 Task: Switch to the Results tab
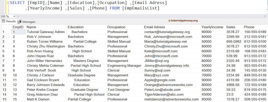pos(9,21)
